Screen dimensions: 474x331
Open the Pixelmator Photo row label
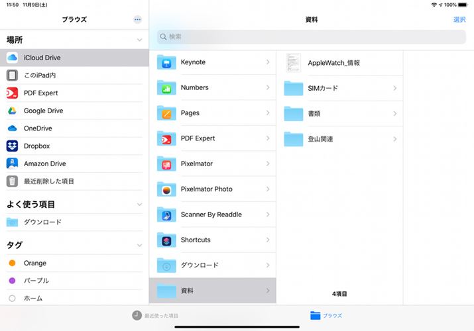206,189
